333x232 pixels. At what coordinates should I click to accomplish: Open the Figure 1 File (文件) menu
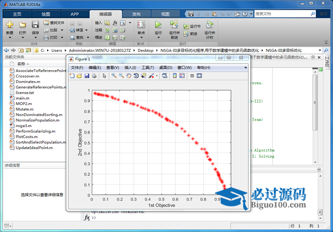click(77, 68)
